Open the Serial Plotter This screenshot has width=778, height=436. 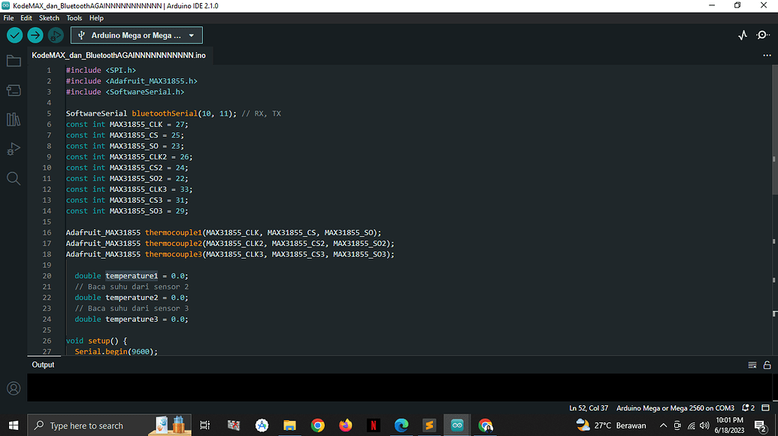[743, 35]
